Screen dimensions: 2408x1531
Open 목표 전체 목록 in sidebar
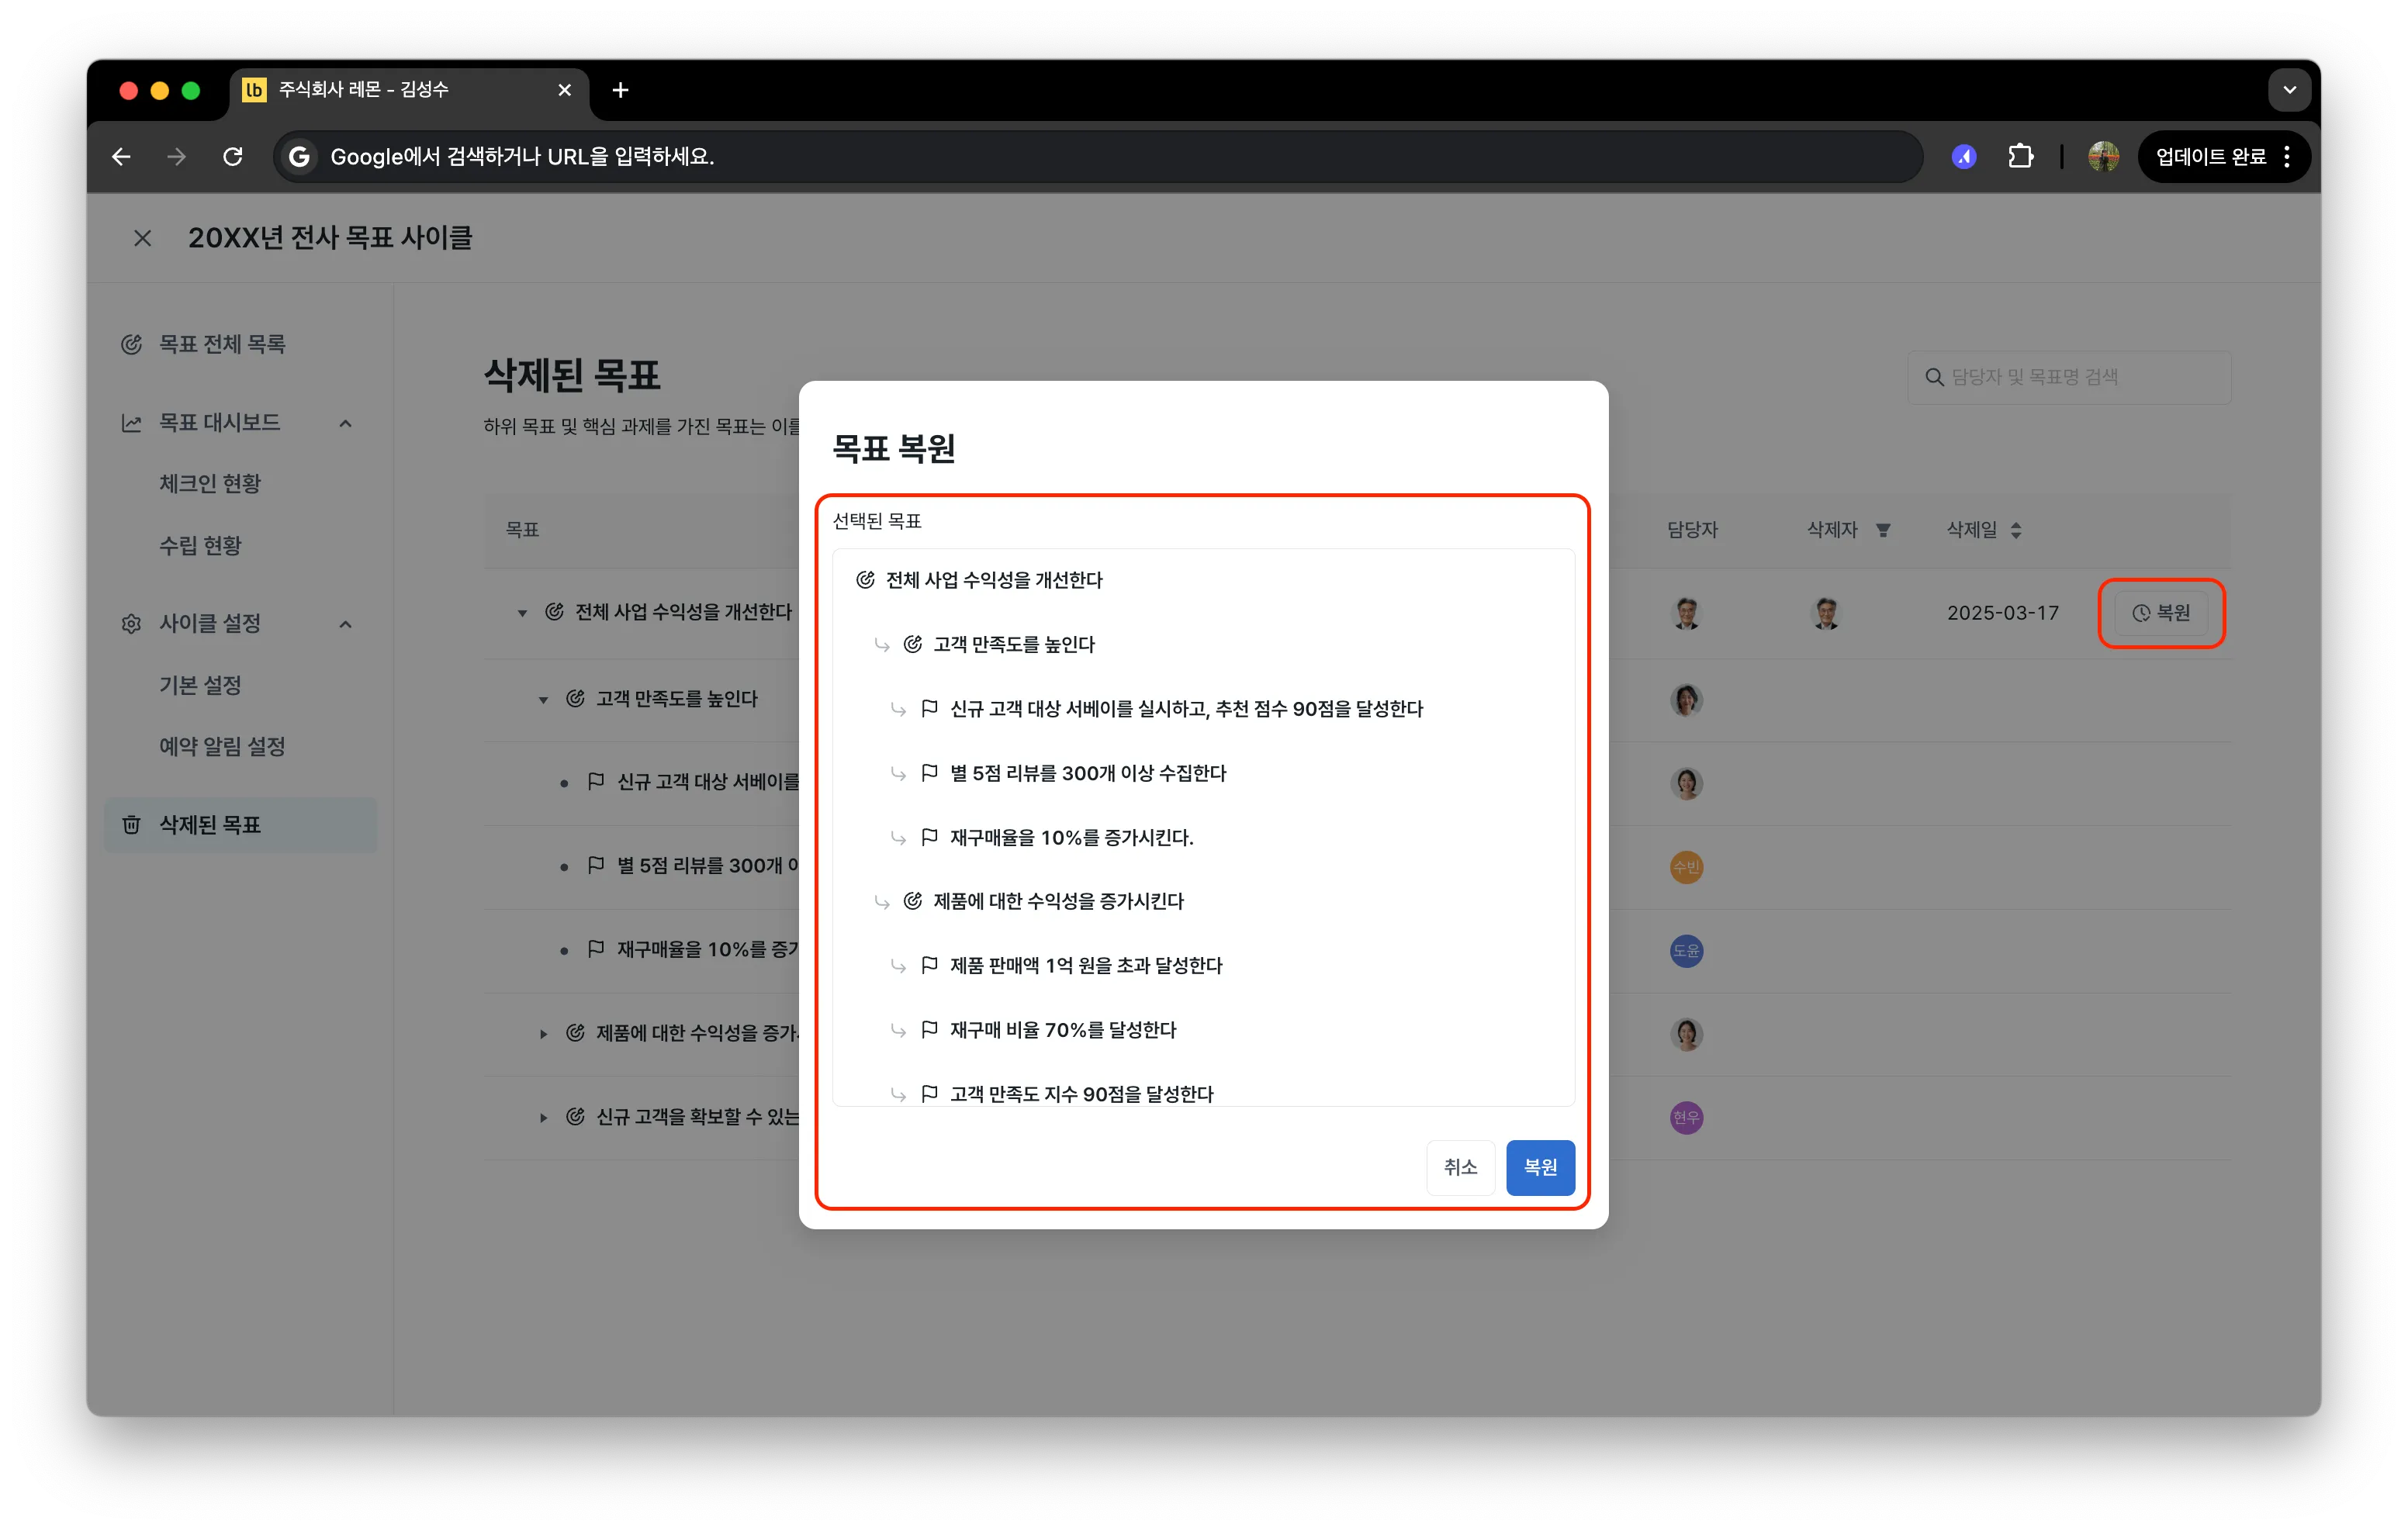(x=222, y=344)
